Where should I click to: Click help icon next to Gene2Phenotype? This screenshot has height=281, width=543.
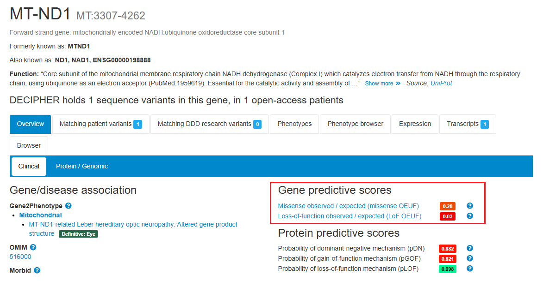tap(69, 206)
